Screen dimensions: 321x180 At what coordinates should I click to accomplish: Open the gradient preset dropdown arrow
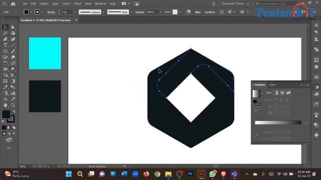click(x=262, y=93)
